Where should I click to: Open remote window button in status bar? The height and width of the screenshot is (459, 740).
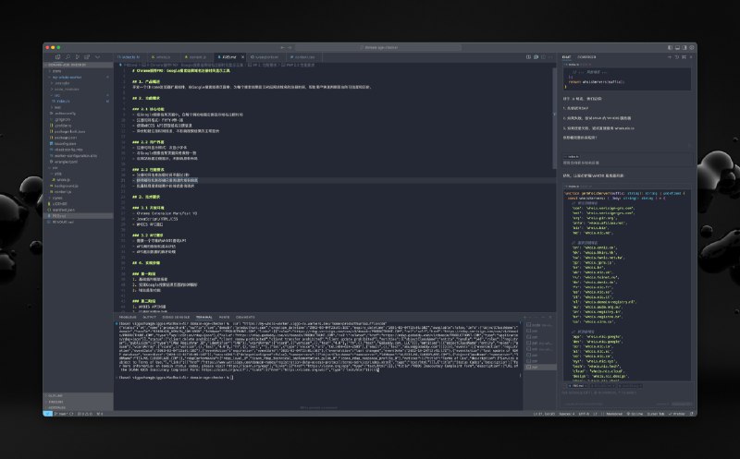click(x=48, y=414)
